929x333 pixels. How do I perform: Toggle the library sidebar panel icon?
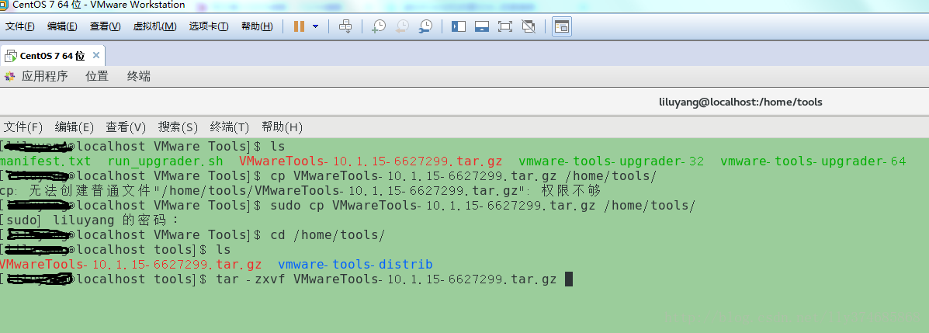click(459, 26)
